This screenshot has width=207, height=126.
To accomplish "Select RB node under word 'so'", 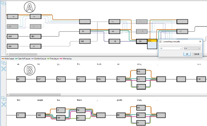I will pos(121,79).
